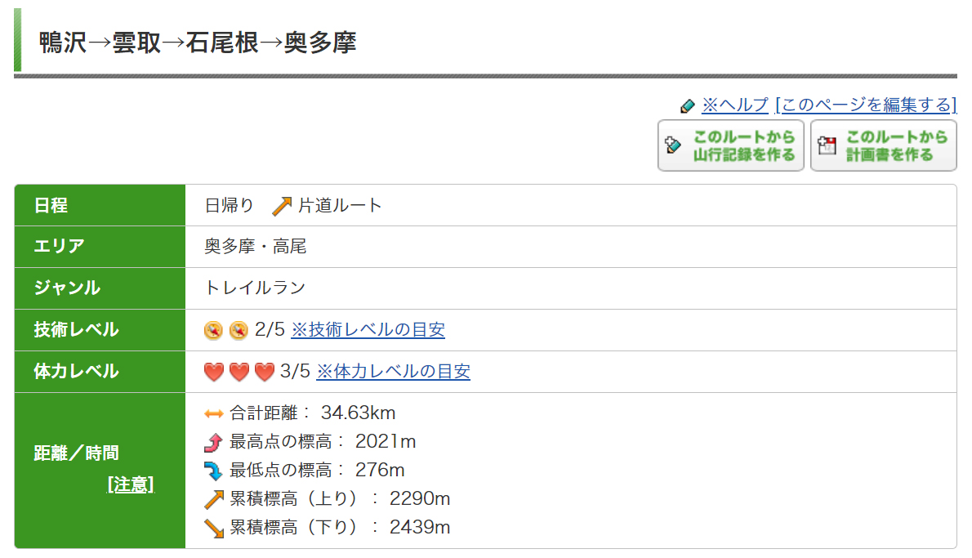The width and height of the screenshot is (972, 558).
Task: Click the page title 鴨沢→雲取→石尾根→奥多摩
Action: (198, 42)
